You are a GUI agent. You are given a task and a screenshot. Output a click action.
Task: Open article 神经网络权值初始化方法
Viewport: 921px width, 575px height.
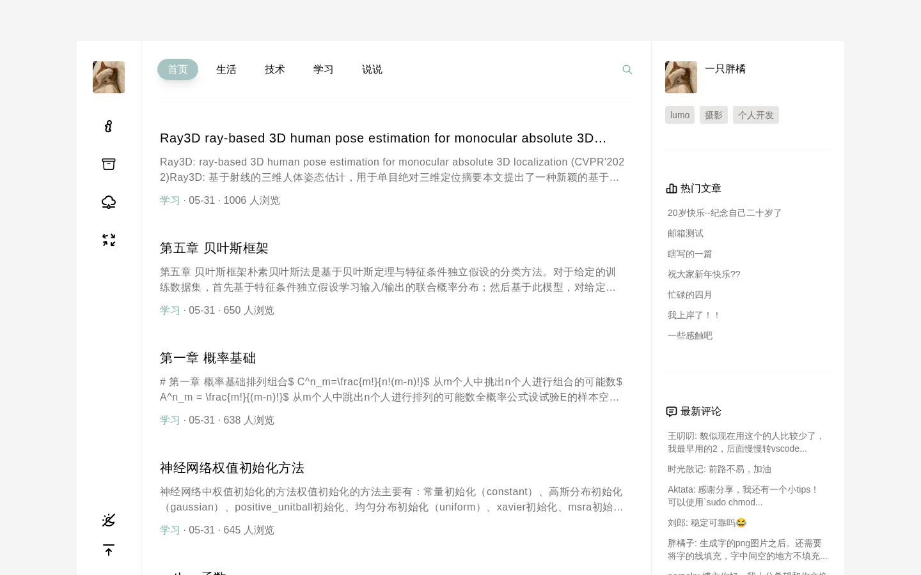232,468
